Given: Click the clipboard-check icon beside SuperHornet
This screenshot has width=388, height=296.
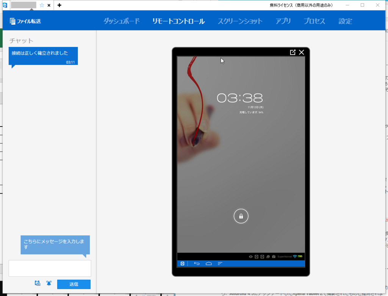Looking at the screenshot, I should 274,257.
